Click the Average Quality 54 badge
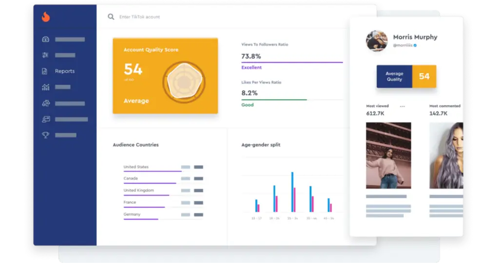499x263 pixels. (x=406, y=76)
